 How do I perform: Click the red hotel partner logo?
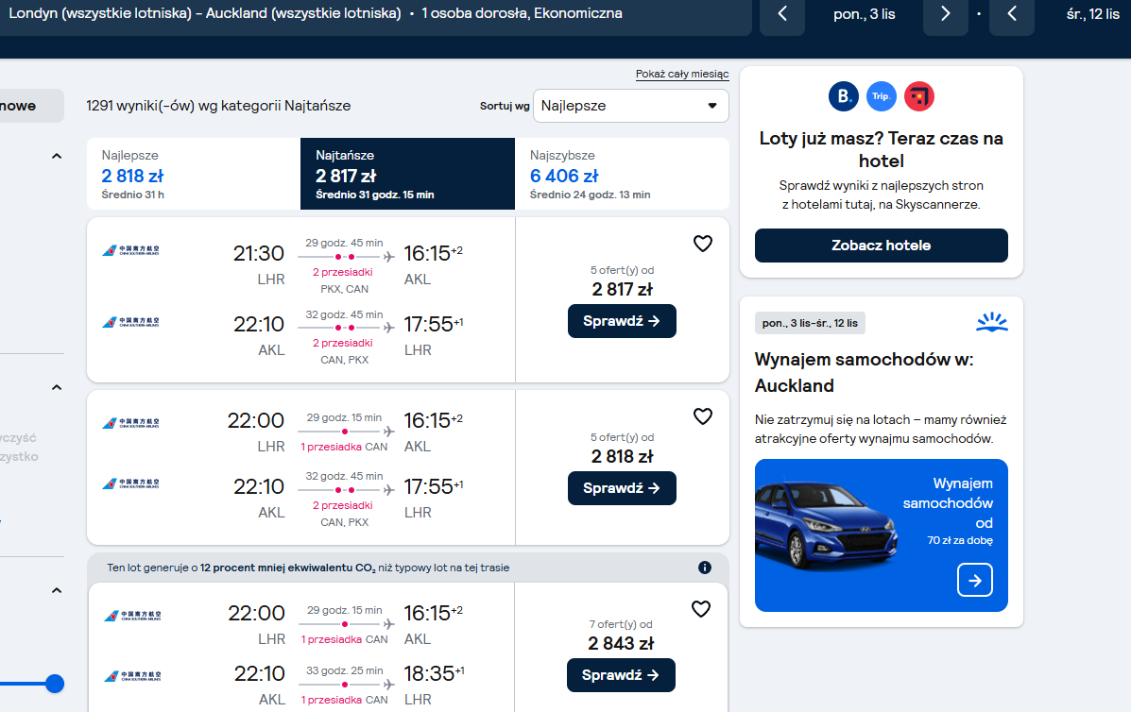919,96
